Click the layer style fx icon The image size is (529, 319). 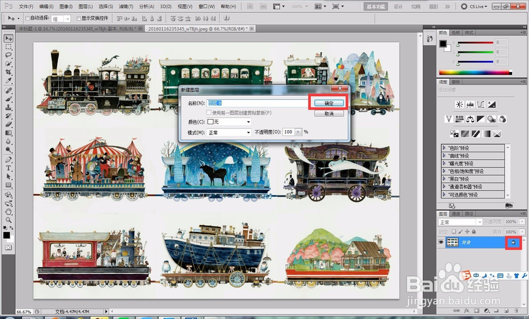point(467,310)
